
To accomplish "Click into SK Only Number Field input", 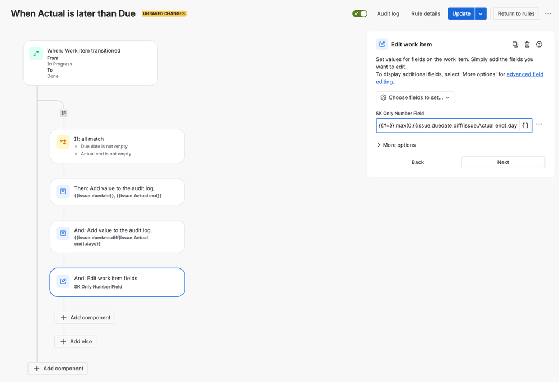I will [447, 125].
